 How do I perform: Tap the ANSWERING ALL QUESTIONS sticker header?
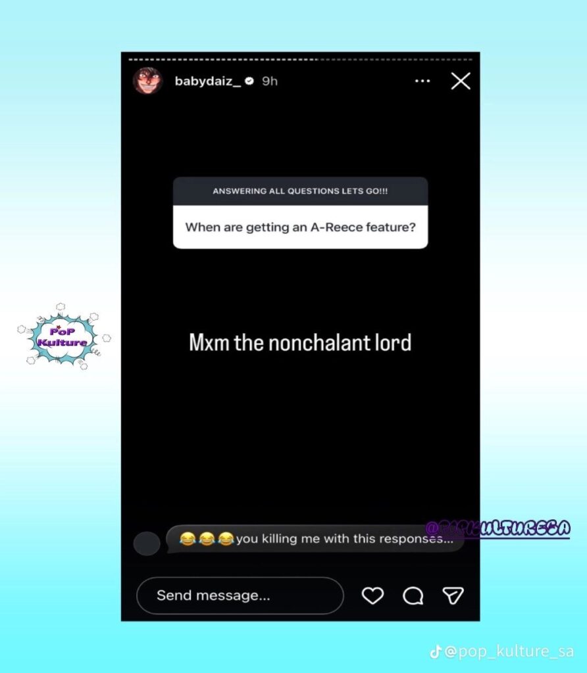pyautogui.click(x=300, y=191)
